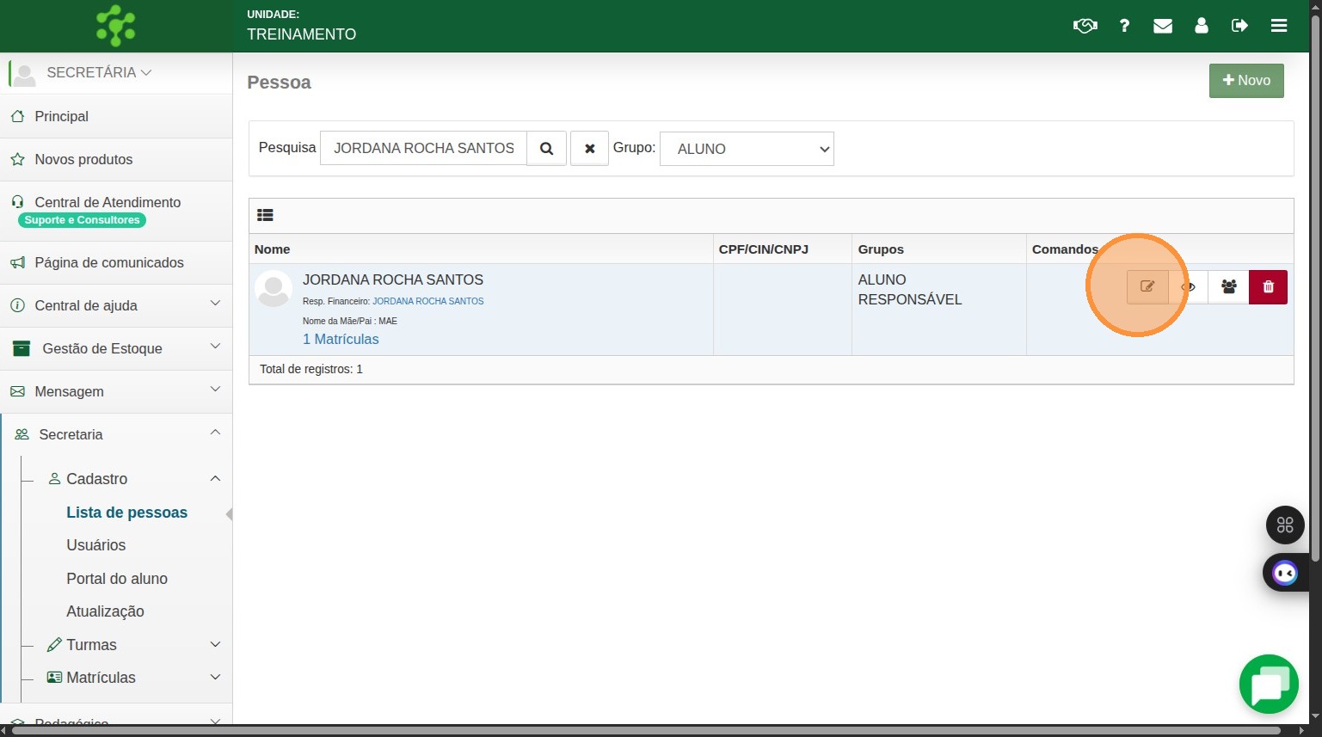
Task: Click the eye view icon in Comandos
Action: pos(1189,287)
